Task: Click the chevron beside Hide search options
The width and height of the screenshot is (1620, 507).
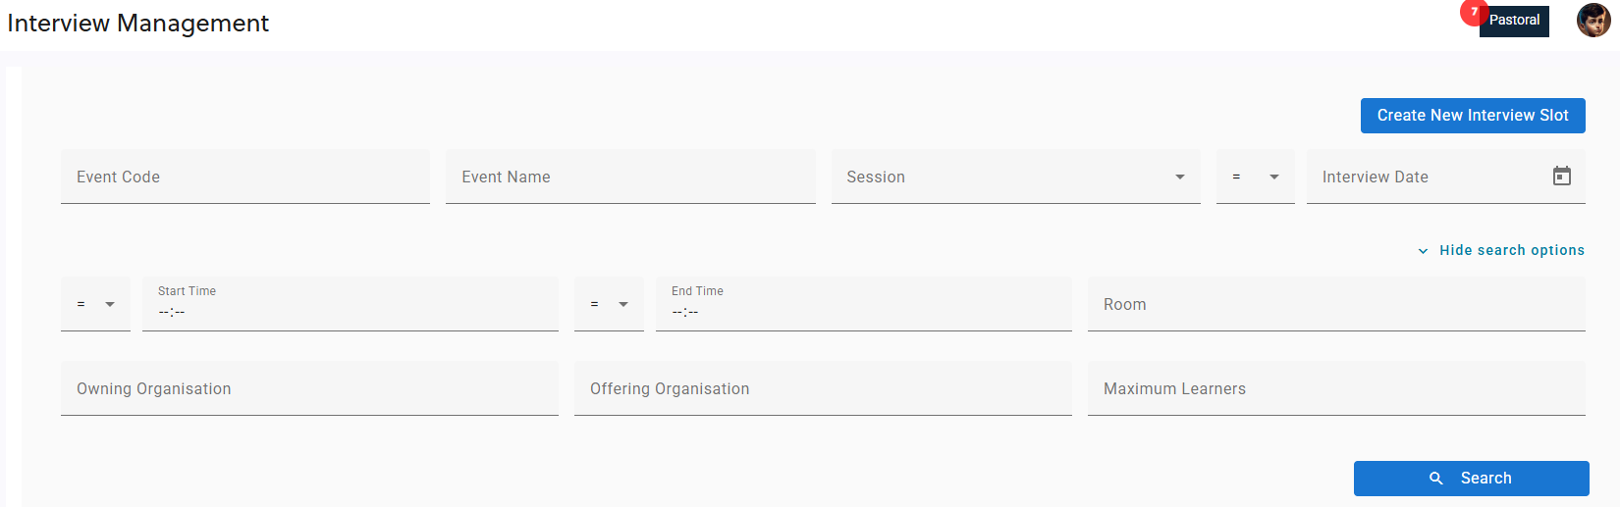Action: pos(1423,251)
